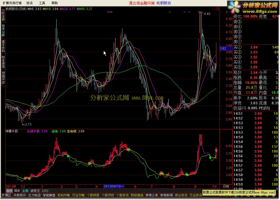Open the 扩展区 tab
The width and height of the screenshot is (280, 200).
coord(7,195)
